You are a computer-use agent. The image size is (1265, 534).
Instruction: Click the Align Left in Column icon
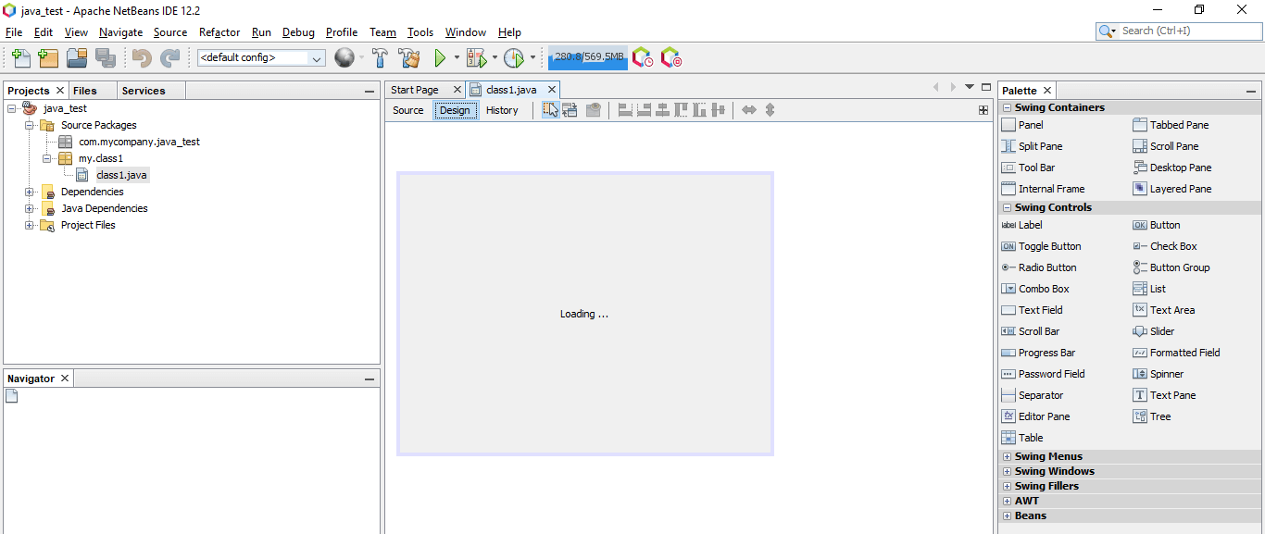[x=625, y=110]
